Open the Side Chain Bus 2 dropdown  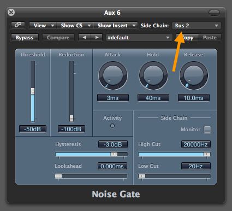(197, 26)
